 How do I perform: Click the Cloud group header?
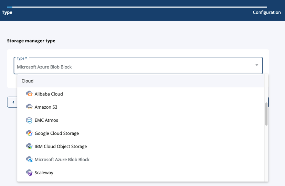coord(141,81)
